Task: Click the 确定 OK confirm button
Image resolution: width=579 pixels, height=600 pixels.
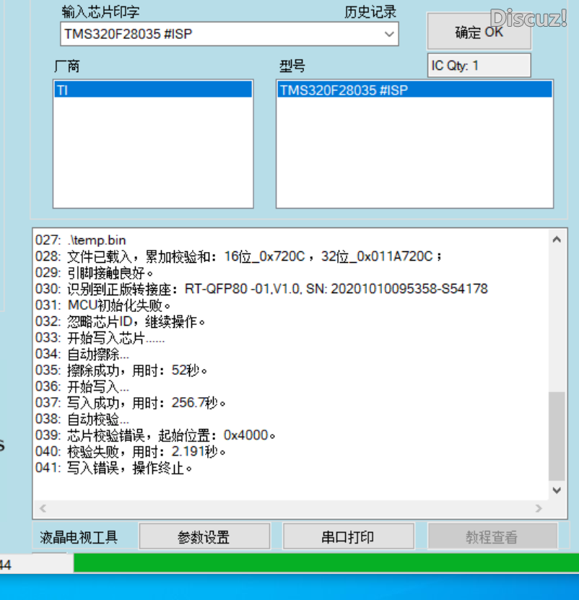Action: coord(479,31)
